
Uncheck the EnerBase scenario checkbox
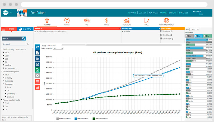click(161, 31)
